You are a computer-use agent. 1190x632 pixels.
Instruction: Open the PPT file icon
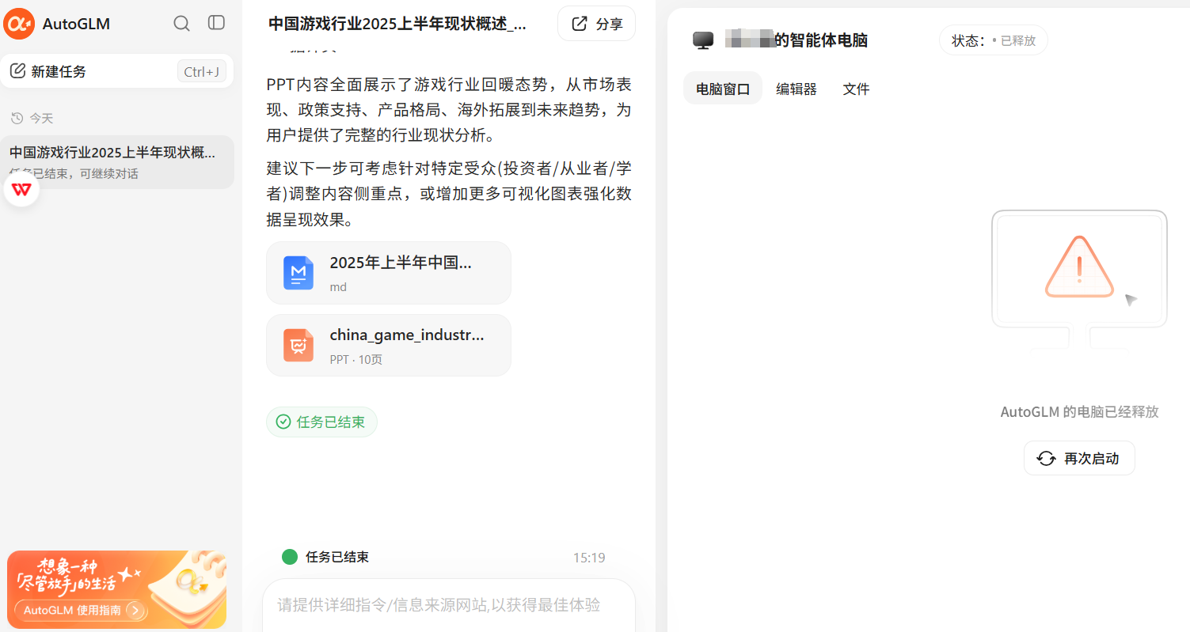point(298,346)
